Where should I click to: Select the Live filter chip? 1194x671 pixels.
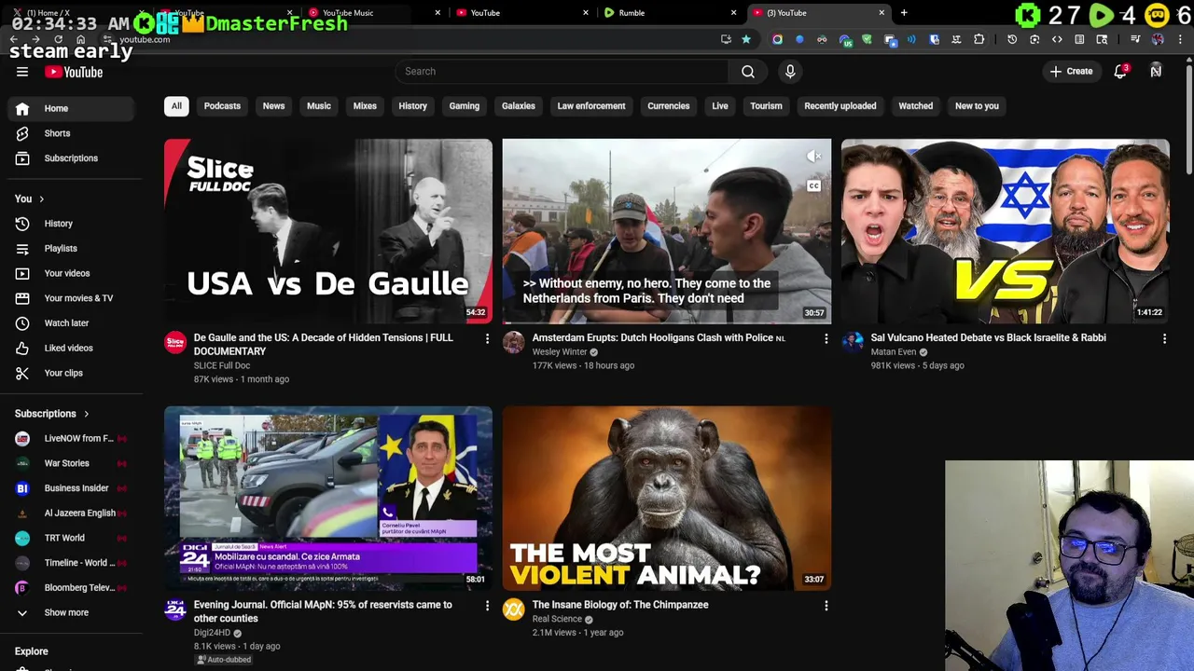[720, 106]
